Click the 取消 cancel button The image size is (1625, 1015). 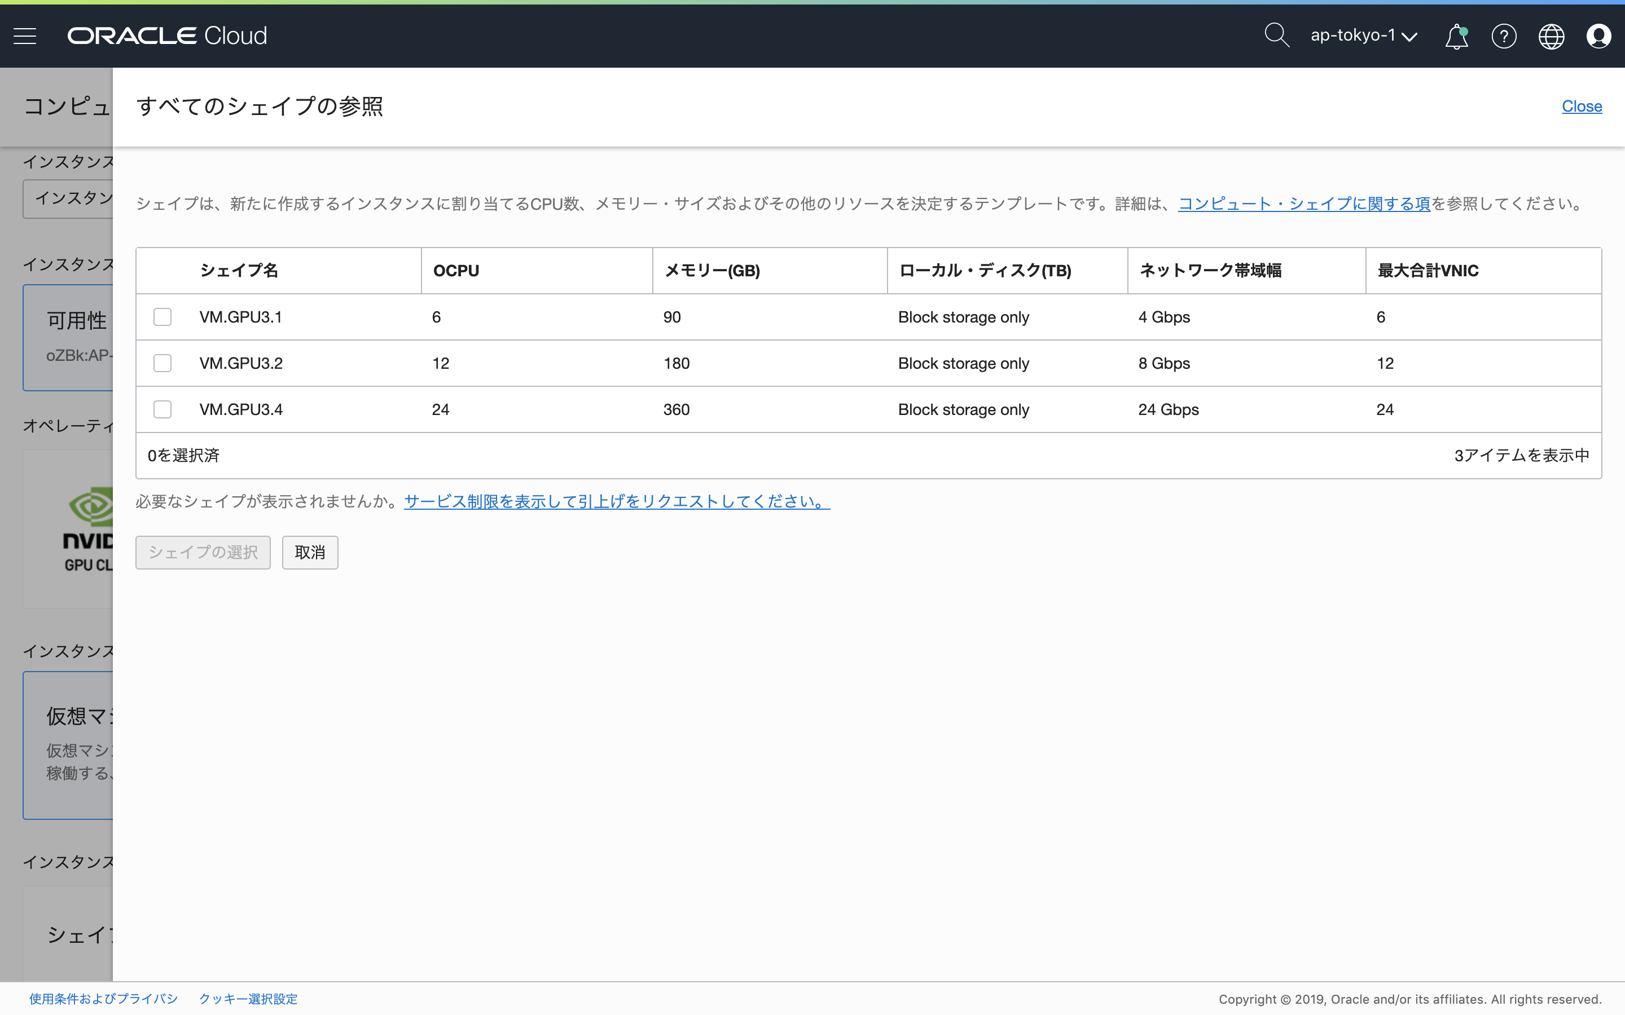[x=310, y=552]
